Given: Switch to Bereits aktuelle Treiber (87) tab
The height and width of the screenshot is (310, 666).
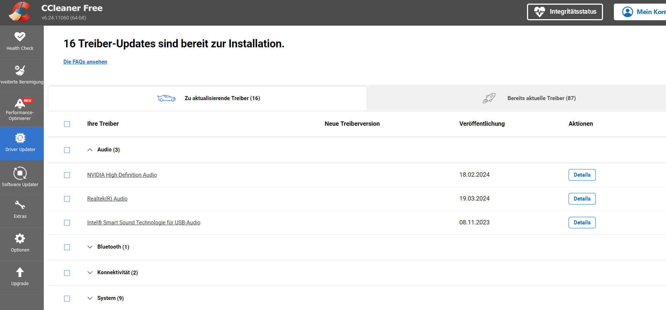Looking at the screenshot, I should click(x=541, y=98).
